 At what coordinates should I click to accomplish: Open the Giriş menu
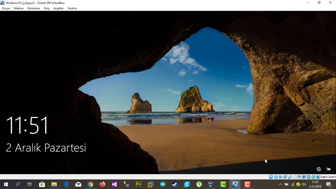47,8
